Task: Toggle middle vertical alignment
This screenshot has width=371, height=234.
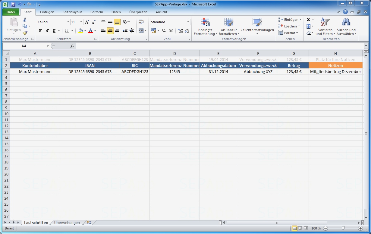Action: click(110, 22)
